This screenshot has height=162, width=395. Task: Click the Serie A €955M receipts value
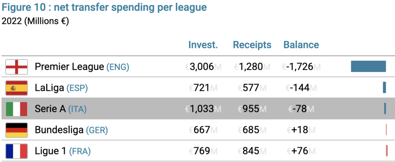(252, 109)
